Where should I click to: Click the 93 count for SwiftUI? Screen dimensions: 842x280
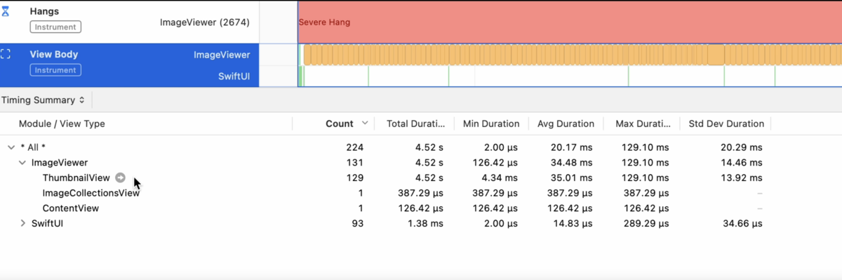tap(358, 223)
